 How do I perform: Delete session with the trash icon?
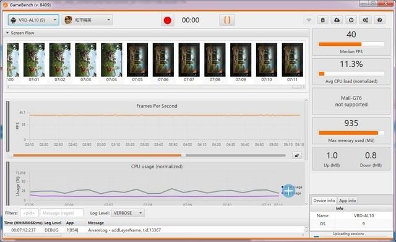[x=323, y=20]
